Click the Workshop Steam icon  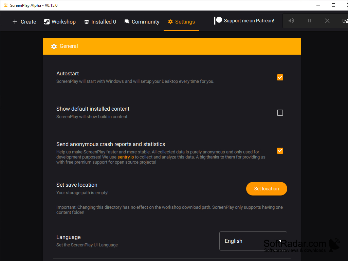tap(47, 22)
